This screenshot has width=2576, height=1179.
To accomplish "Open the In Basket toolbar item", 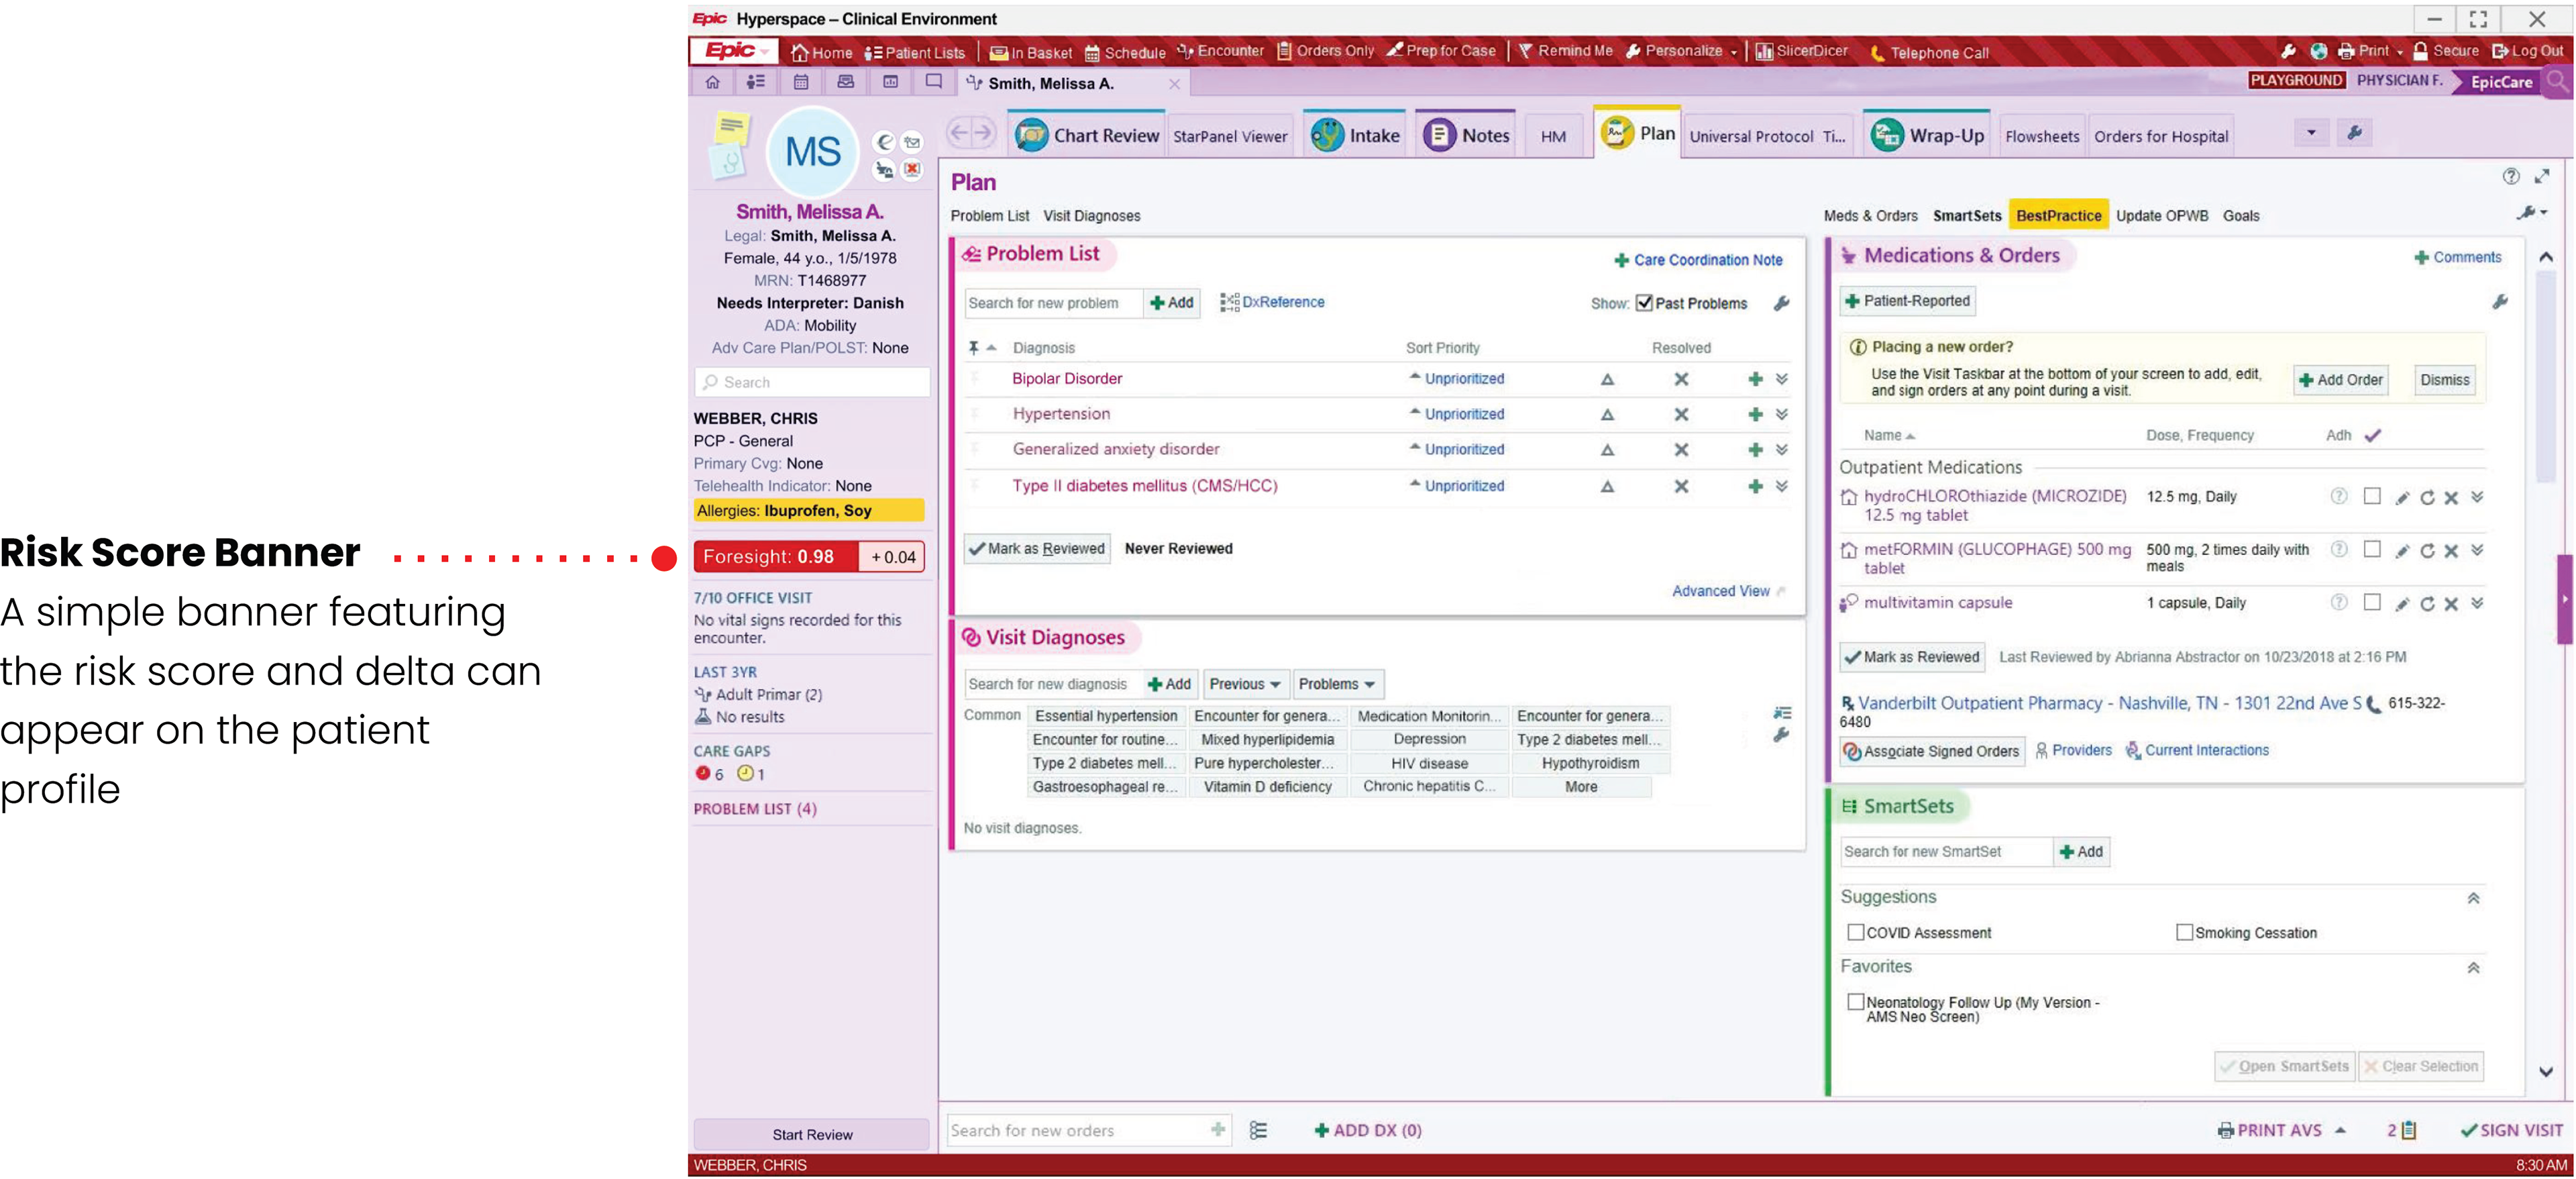I will tap(1030, 52).
